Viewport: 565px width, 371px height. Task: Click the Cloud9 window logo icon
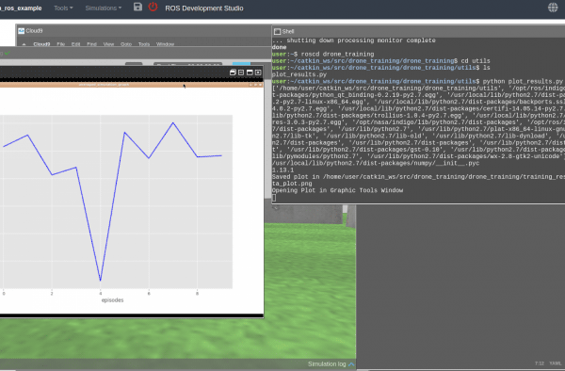click(x=22, y=31)
